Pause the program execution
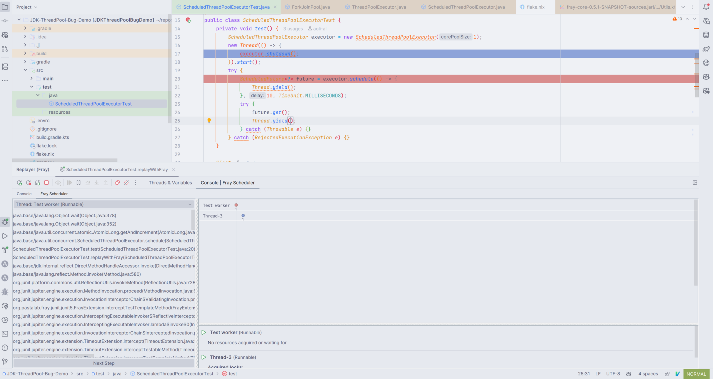Viewport: 713px width, 379px height. point(79,183)
